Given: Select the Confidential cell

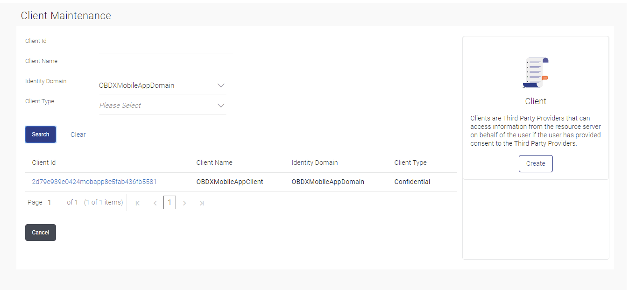Looking at the screenshot, I should 412,182.
